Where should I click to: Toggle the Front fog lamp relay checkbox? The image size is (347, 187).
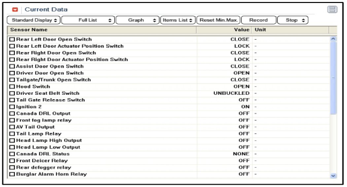12,120
